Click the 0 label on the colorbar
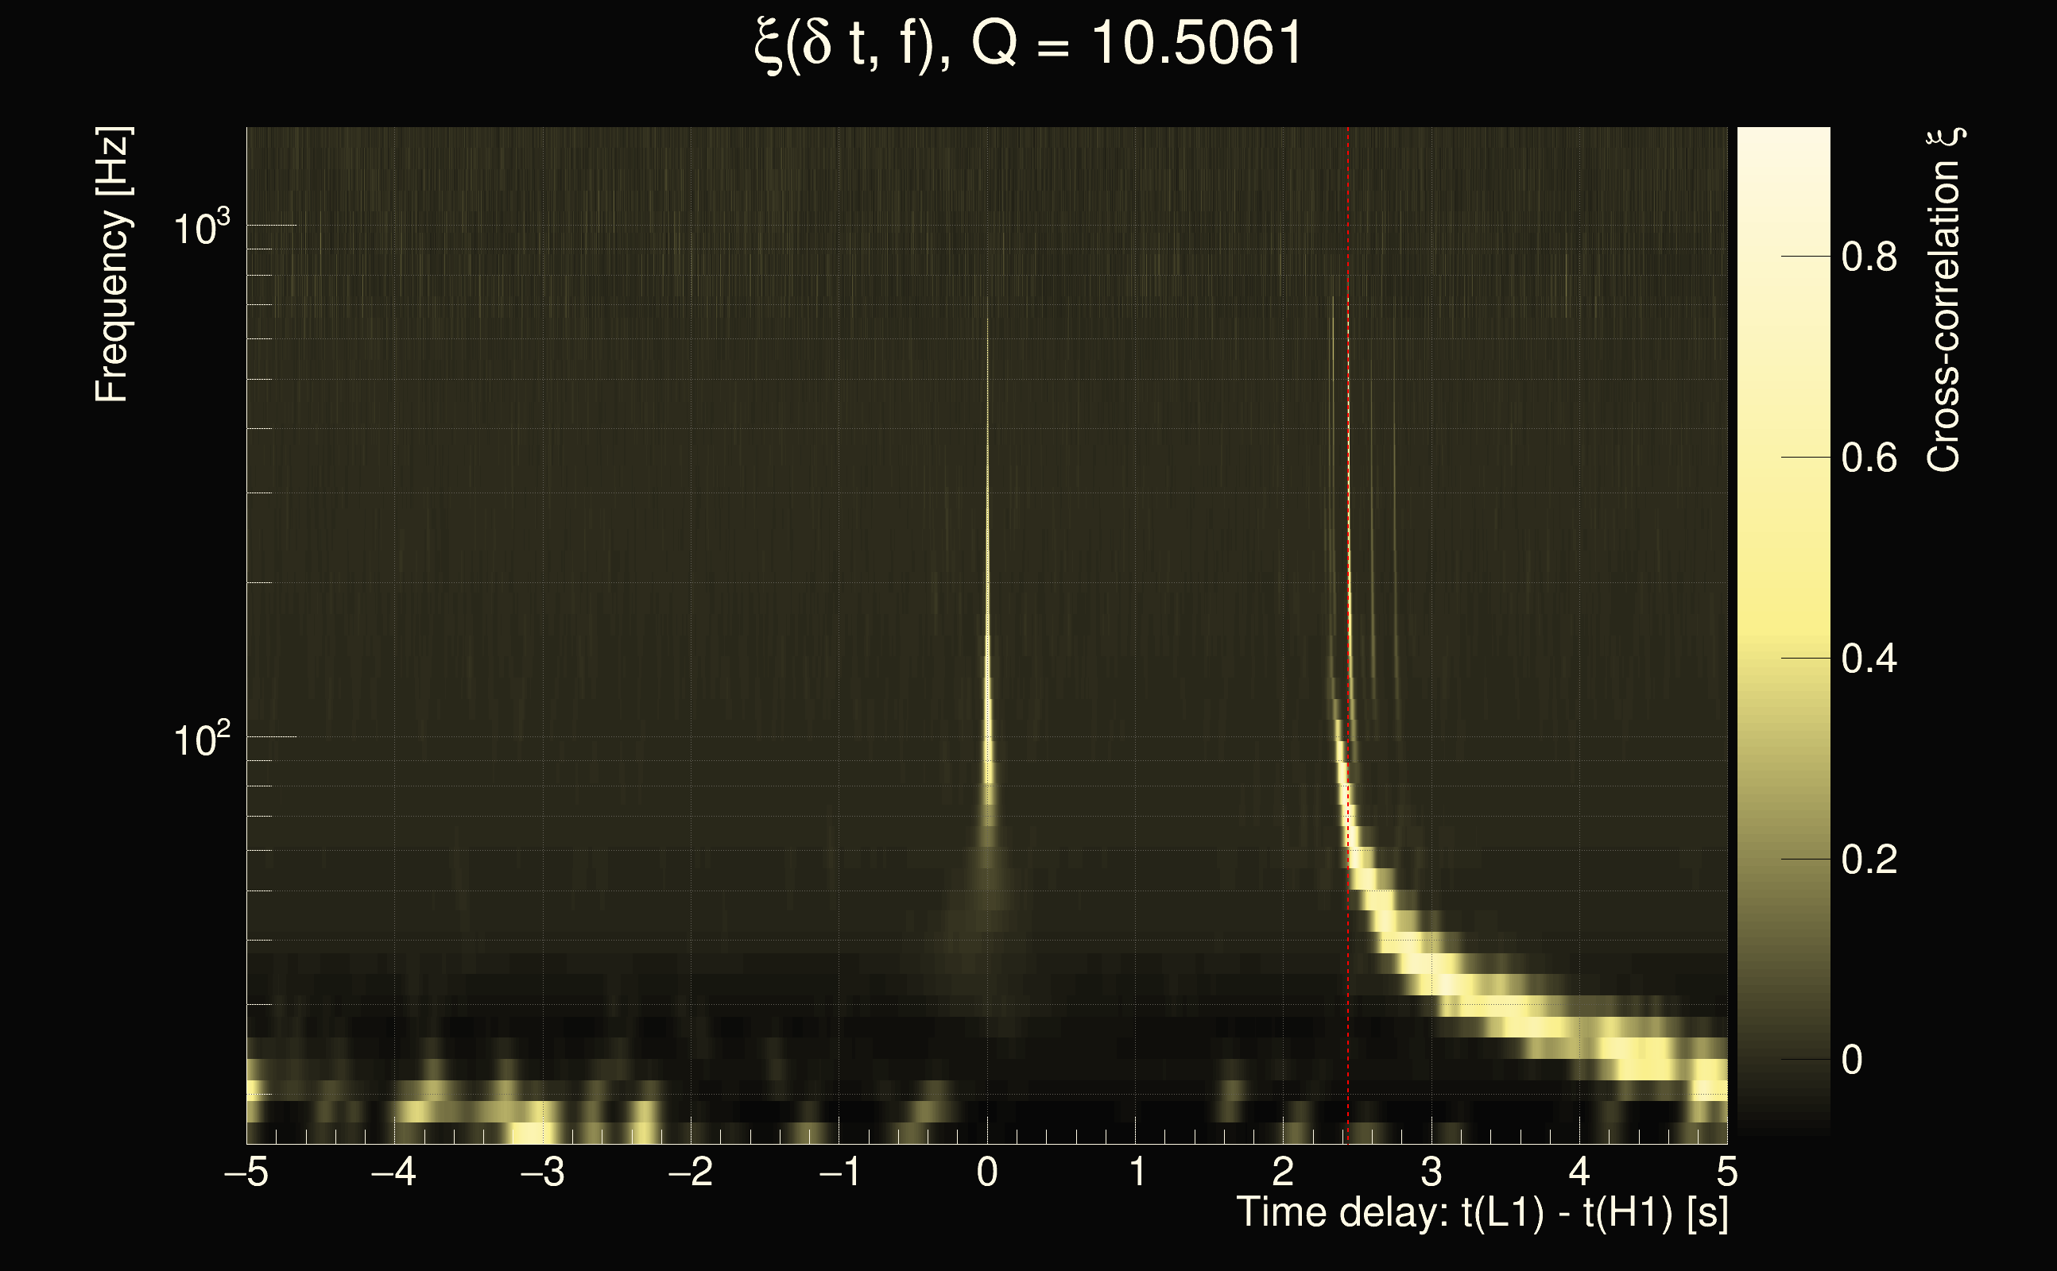2057x1271 pixels. click(1851, 1060)
